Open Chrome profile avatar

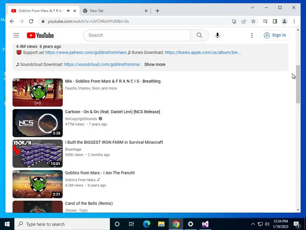(x=284, y=21)
